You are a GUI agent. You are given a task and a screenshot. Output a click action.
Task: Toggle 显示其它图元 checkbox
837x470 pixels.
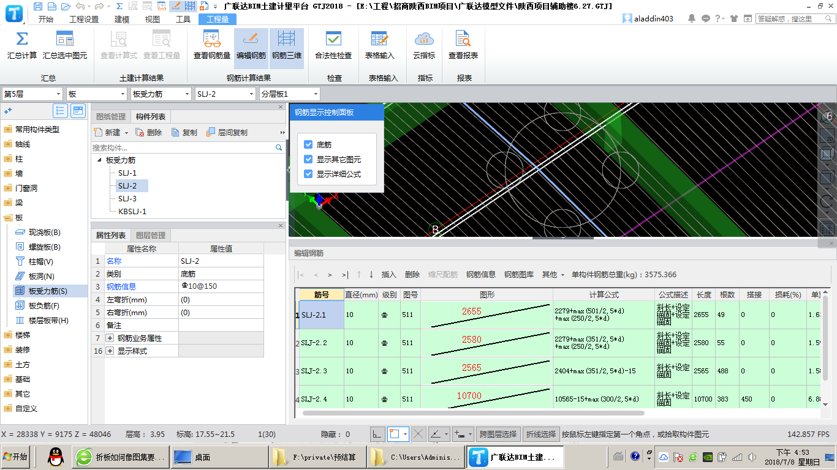click(308, 160)
